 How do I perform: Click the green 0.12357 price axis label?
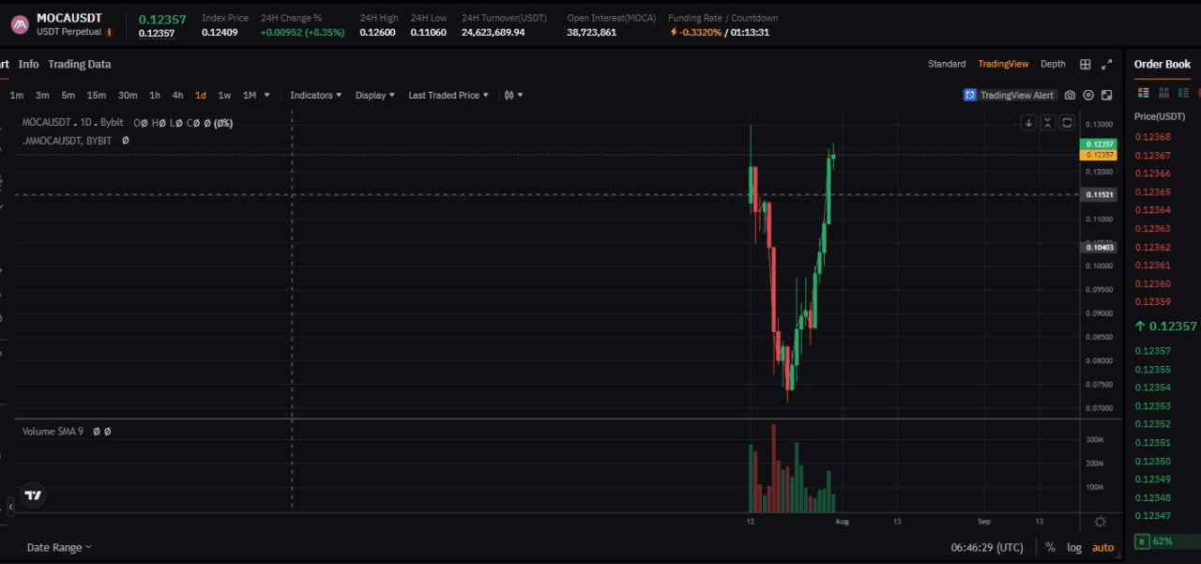tap(1099, 144)
